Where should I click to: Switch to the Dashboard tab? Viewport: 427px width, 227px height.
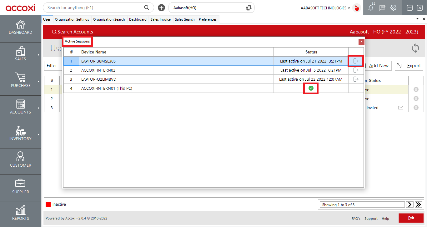coord(138,19)
